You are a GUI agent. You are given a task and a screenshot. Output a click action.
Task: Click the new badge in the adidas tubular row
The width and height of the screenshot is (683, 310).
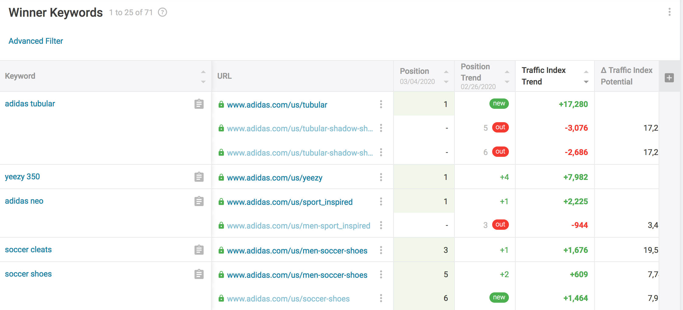pyautogui.click(x=499, y=104)
